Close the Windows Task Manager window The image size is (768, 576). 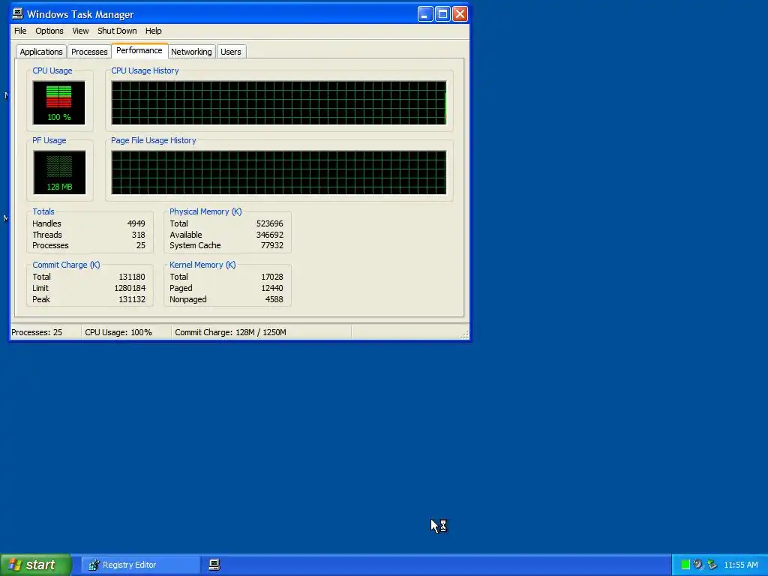[460, 13]
